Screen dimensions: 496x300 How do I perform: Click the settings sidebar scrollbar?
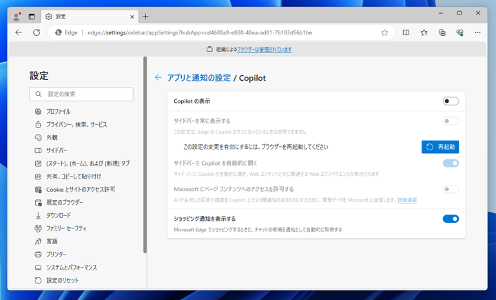(145, 155)
